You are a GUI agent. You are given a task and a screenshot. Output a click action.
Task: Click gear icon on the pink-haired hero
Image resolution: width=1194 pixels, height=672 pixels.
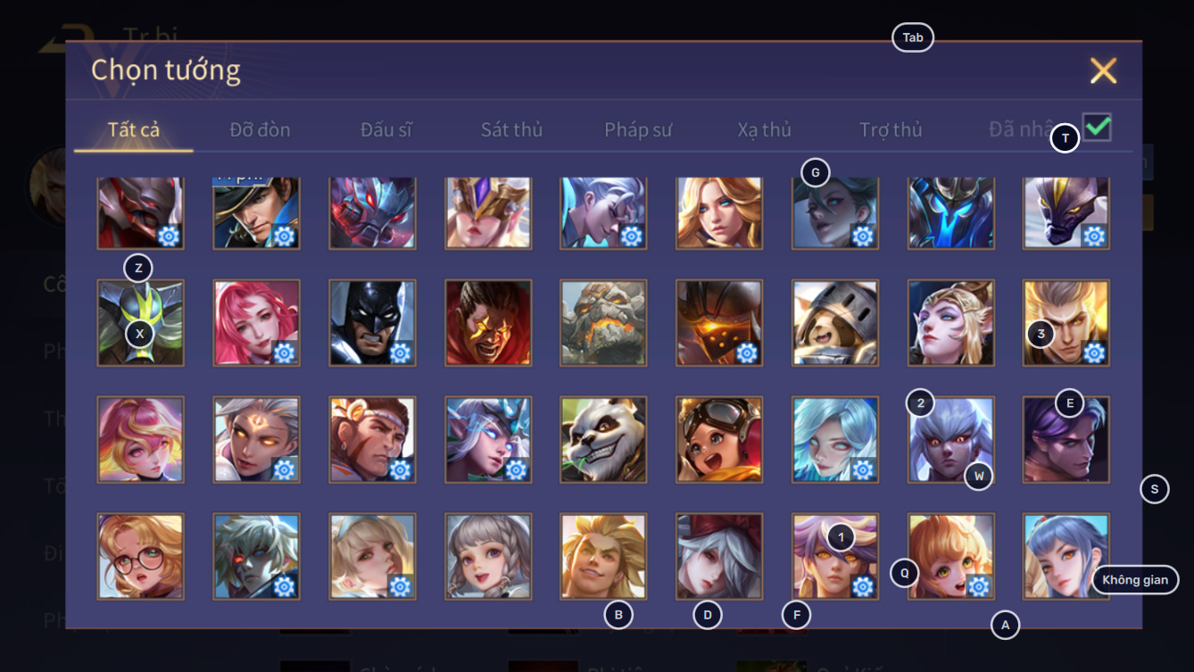(x=284, y=353)
